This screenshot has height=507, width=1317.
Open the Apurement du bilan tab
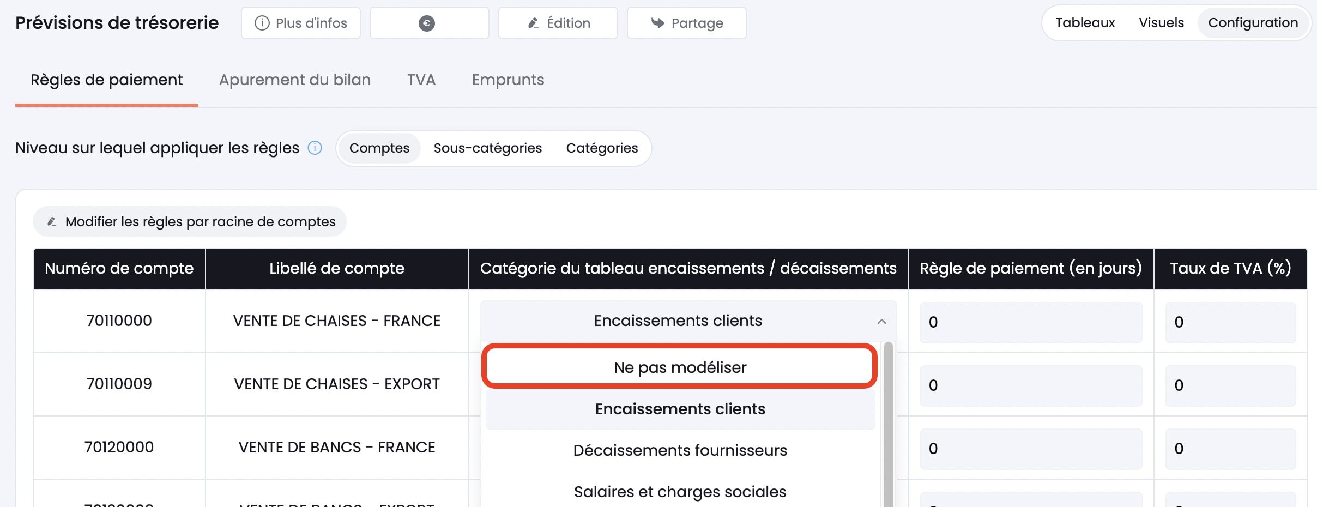(294, 80)
